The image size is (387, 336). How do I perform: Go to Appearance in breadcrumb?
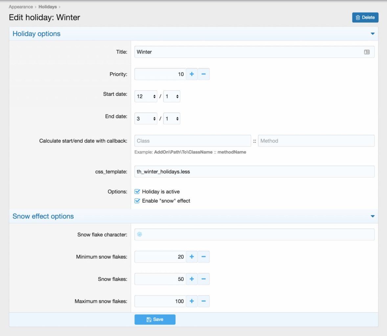click(x=21, y=7)
